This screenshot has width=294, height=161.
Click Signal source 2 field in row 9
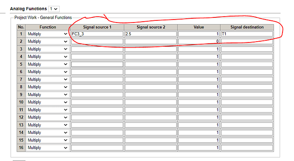coord(150,95)
